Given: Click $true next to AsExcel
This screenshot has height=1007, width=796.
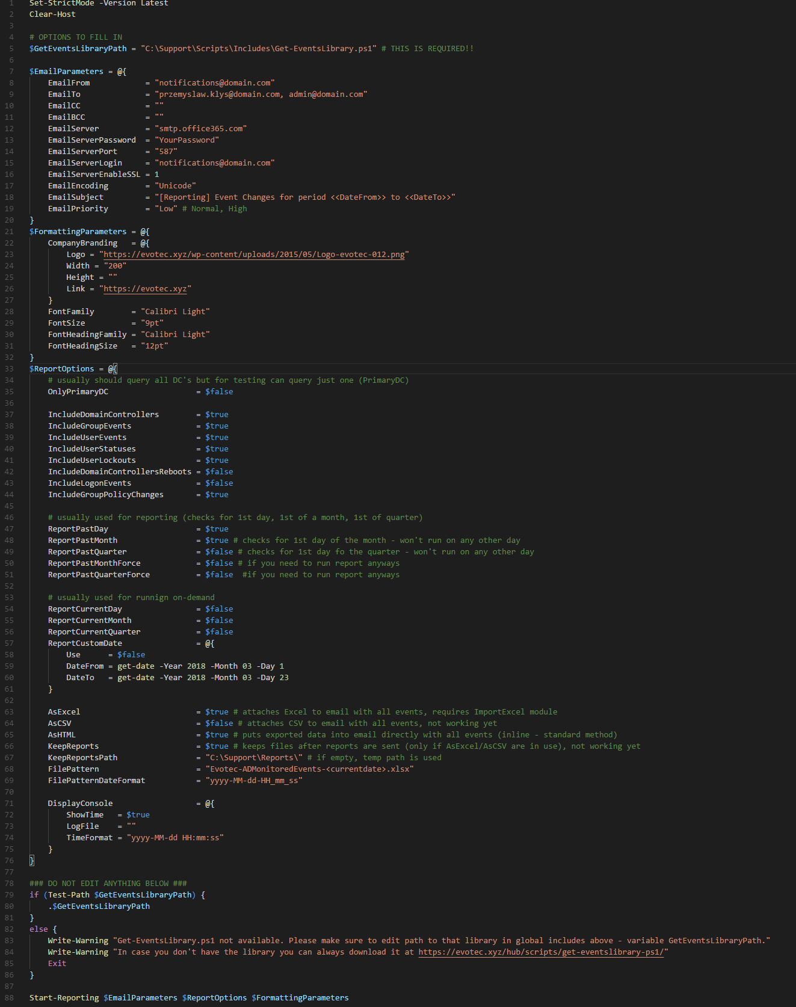Looking at the screenshot, I should pos(217,712).
